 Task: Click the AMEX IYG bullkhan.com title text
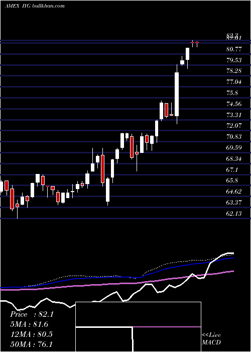pyautogui.click(x=35, y=6)
